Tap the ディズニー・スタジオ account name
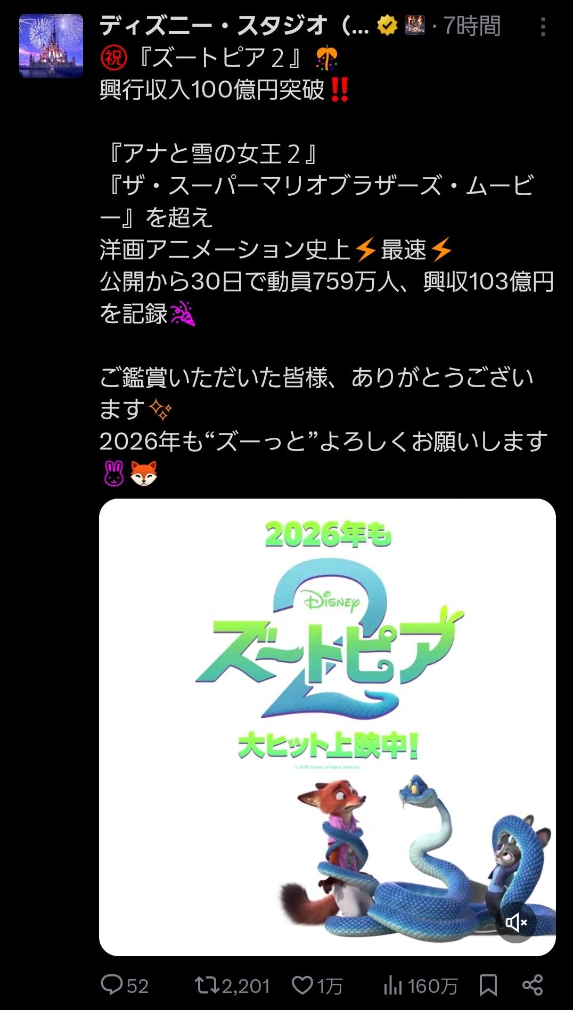This screenshot has height=1010, width=573. click(x=234, y=26)
